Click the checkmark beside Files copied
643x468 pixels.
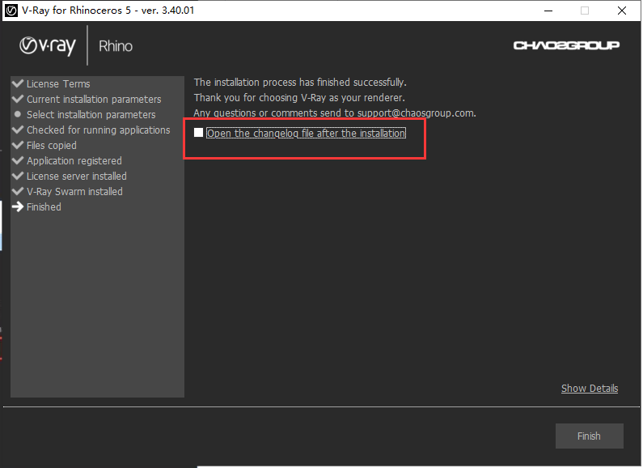point(18,145)
